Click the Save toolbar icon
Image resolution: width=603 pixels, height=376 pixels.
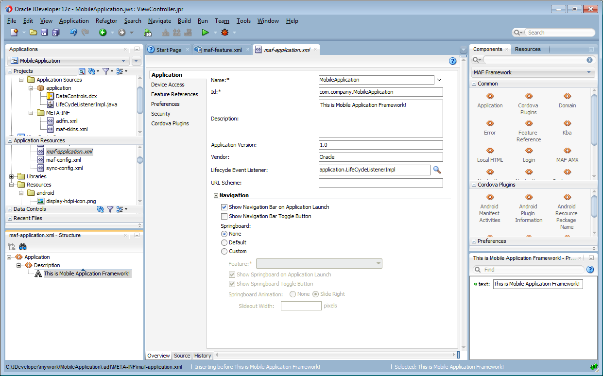(x=44, y=33)
